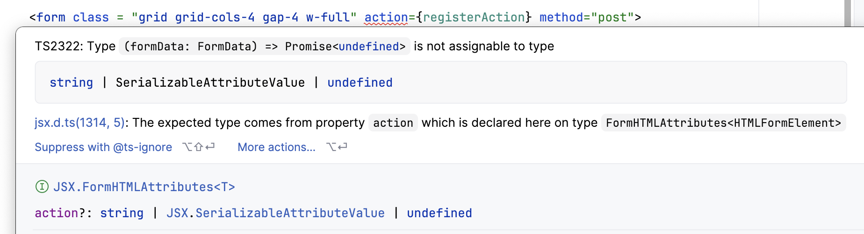Viewport: 864px width, 234px height.
Task: Click the JSX.FormHTMLAttributes<T> type link
Action: (144, 187)
